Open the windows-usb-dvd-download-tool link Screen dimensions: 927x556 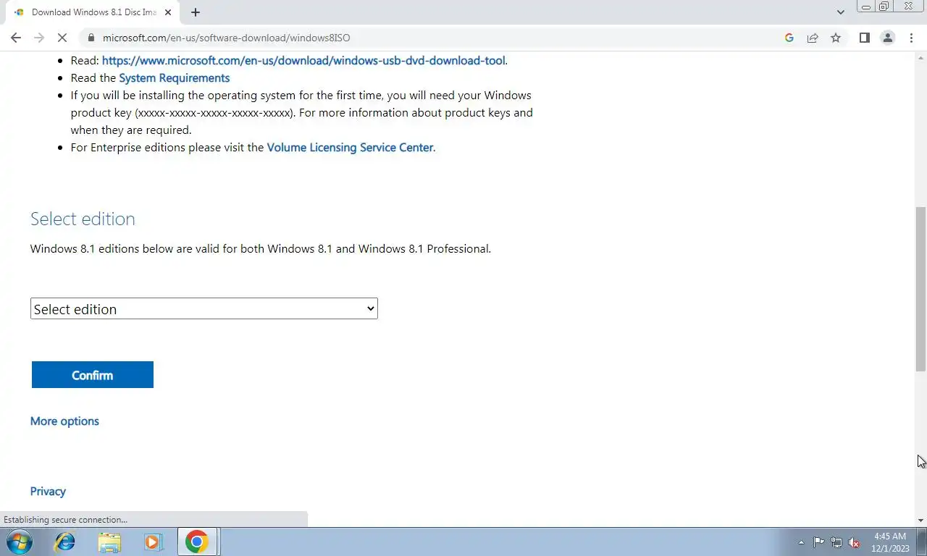pyautogui.click(x=303, y=61)
